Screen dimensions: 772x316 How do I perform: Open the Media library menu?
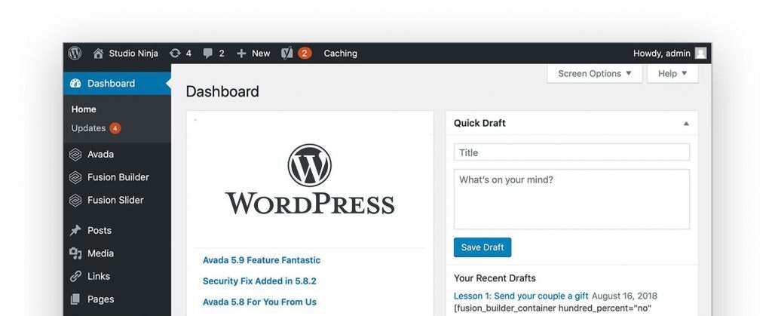(x=100, y=253)
